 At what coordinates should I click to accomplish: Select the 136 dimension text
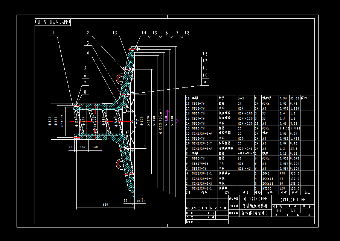(x=82, y=147)
